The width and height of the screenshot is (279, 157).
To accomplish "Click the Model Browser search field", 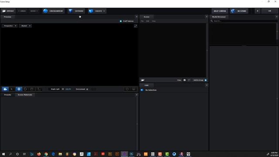I will point(244,21).
